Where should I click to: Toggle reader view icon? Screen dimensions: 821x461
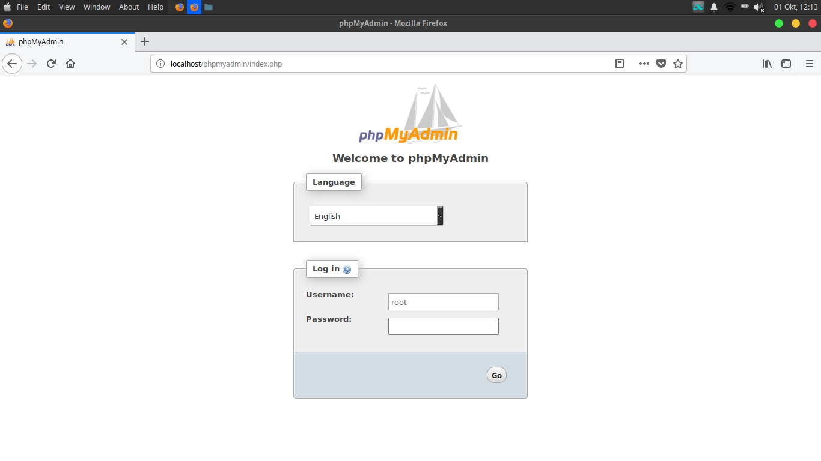click(x=620, y=64)
